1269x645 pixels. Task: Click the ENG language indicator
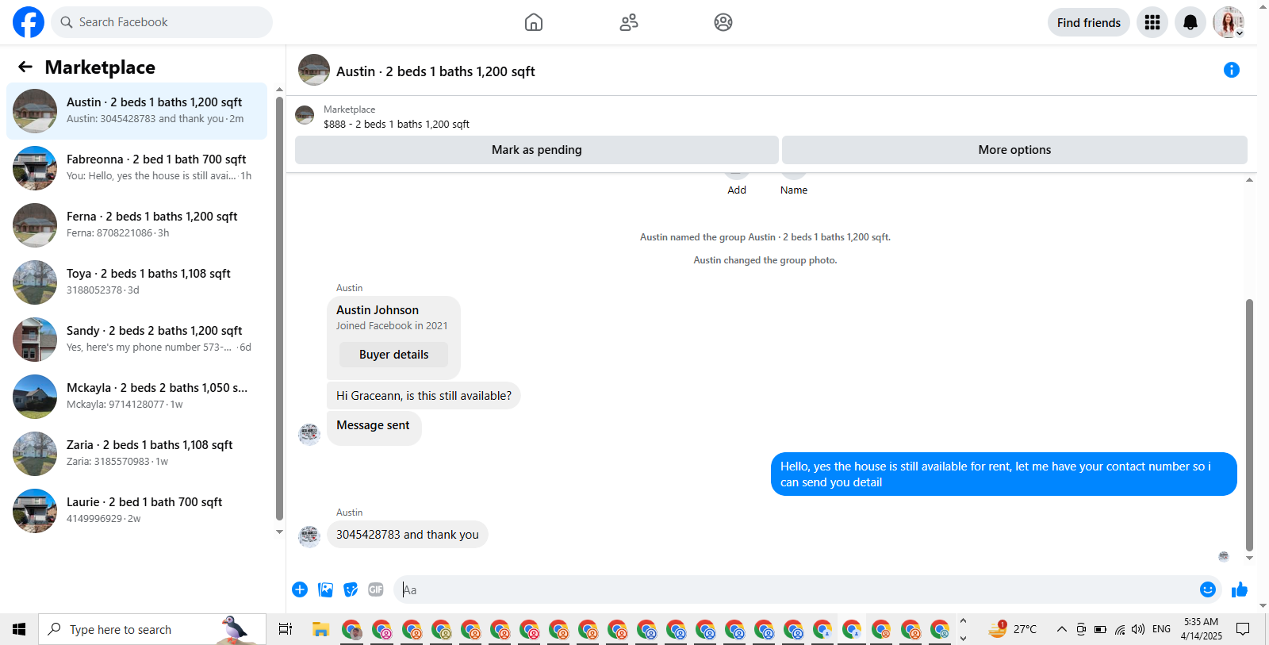tap(1161, 629)
